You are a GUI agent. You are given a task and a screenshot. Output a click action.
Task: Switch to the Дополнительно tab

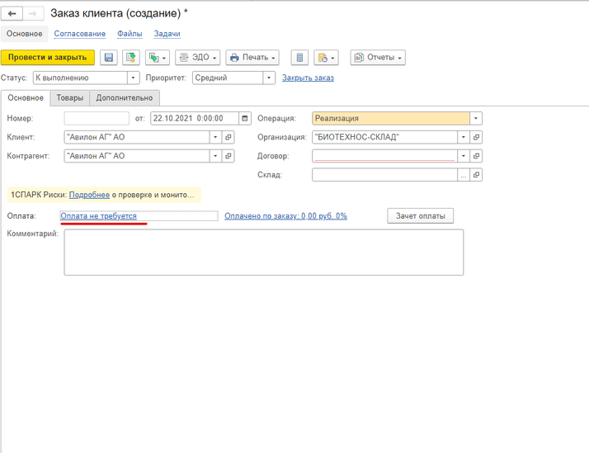click(x=124, y=97)
